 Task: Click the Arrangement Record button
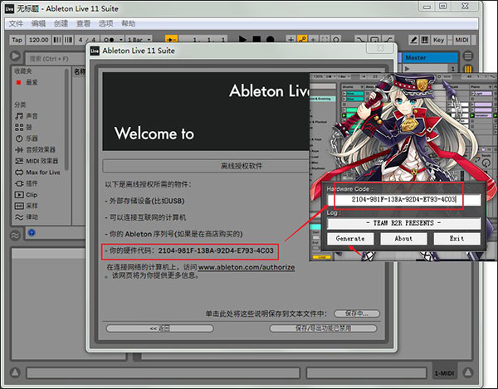click(x=271, y=40)
